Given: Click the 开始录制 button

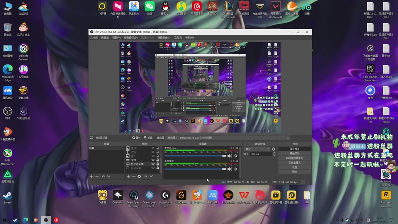Looking at the screenshot, I should click(295, 153).
